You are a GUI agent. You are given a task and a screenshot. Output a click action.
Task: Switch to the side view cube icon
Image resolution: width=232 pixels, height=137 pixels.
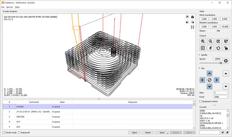point(192,22)
